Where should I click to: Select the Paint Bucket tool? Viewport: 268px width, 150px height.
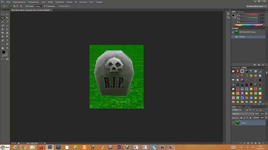7,33
